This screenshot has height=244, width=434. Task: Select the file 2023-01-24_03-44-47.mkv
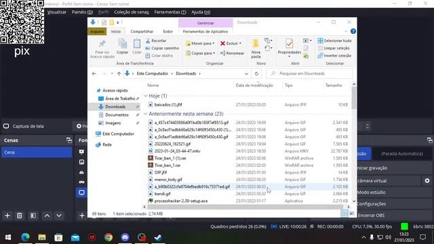pyautogui.click(x=178, y=151)
